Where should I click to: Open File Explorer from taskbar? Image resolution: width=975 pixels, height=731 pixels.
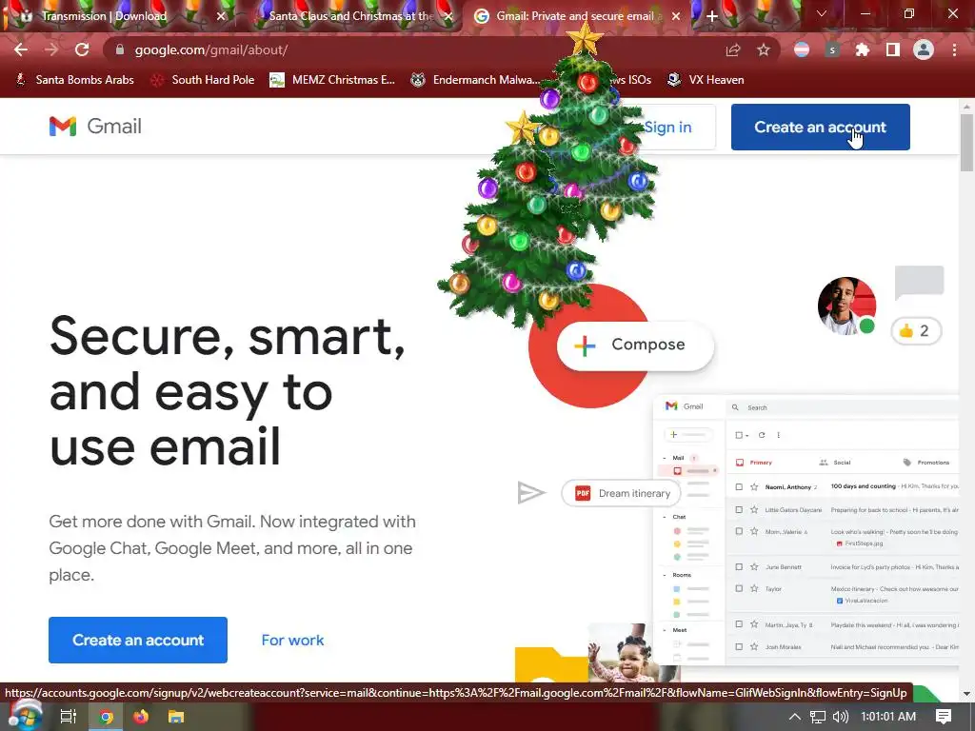(176, 717)
